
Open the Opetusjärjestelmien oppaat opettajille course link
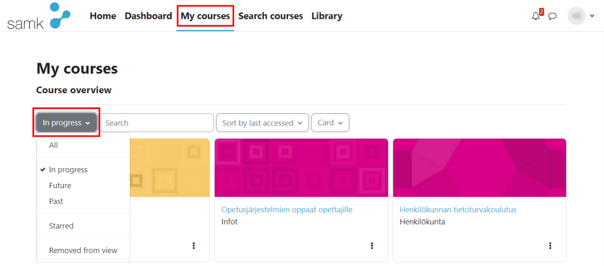pos(287,210)
